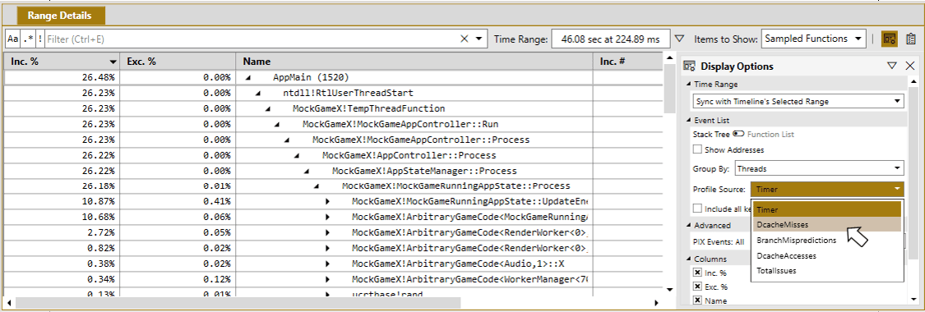Select MockGameX!AppController::Process row
This screenshot has width=925, height=312.
click(x=333, y=156)
